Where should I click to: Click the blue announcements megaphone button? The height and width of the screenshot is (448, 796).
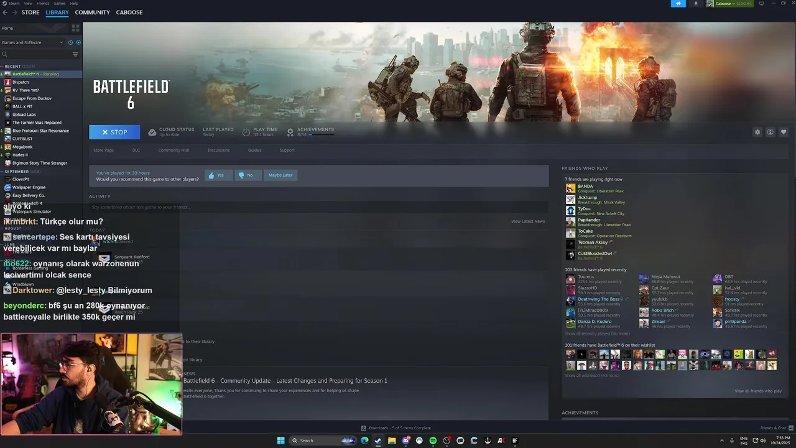(x=678, y=4)
